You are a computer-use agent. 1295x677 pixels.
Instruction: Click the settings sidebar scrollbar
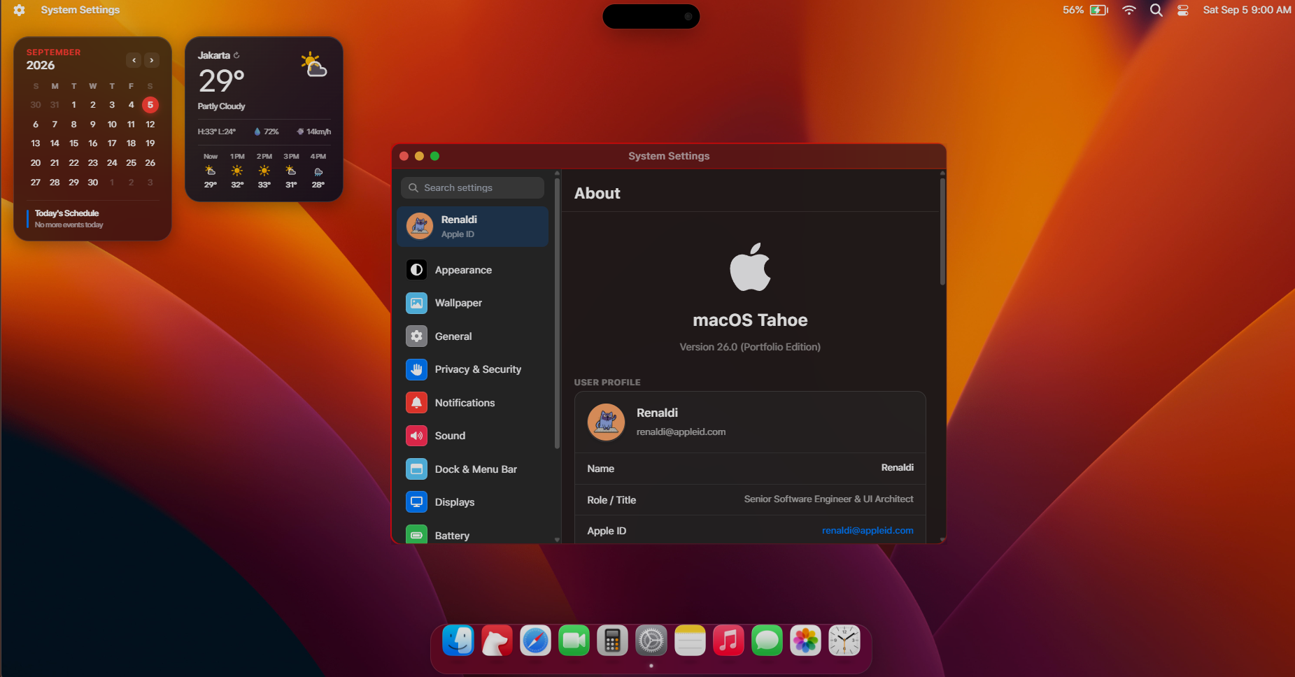pos(557,313)
